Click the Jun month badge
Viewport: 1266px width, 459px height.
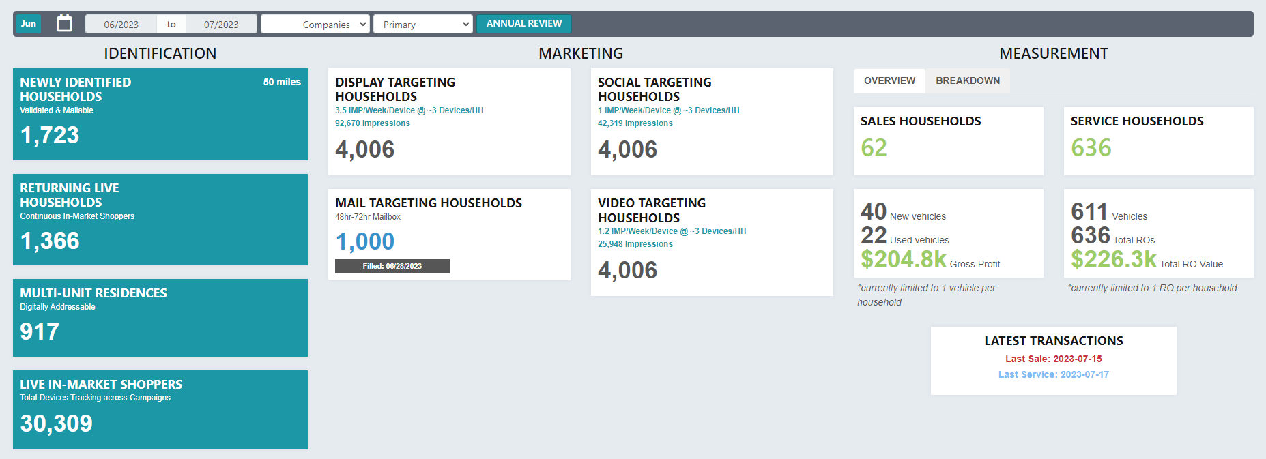tap(29, 24)
